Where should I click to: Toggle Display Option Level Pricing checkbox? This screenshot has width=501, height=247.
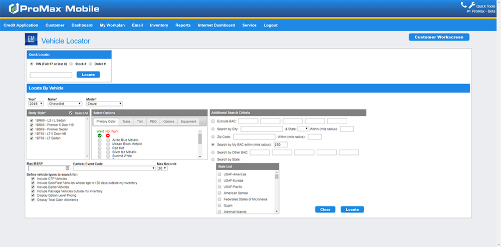point(33,195)
